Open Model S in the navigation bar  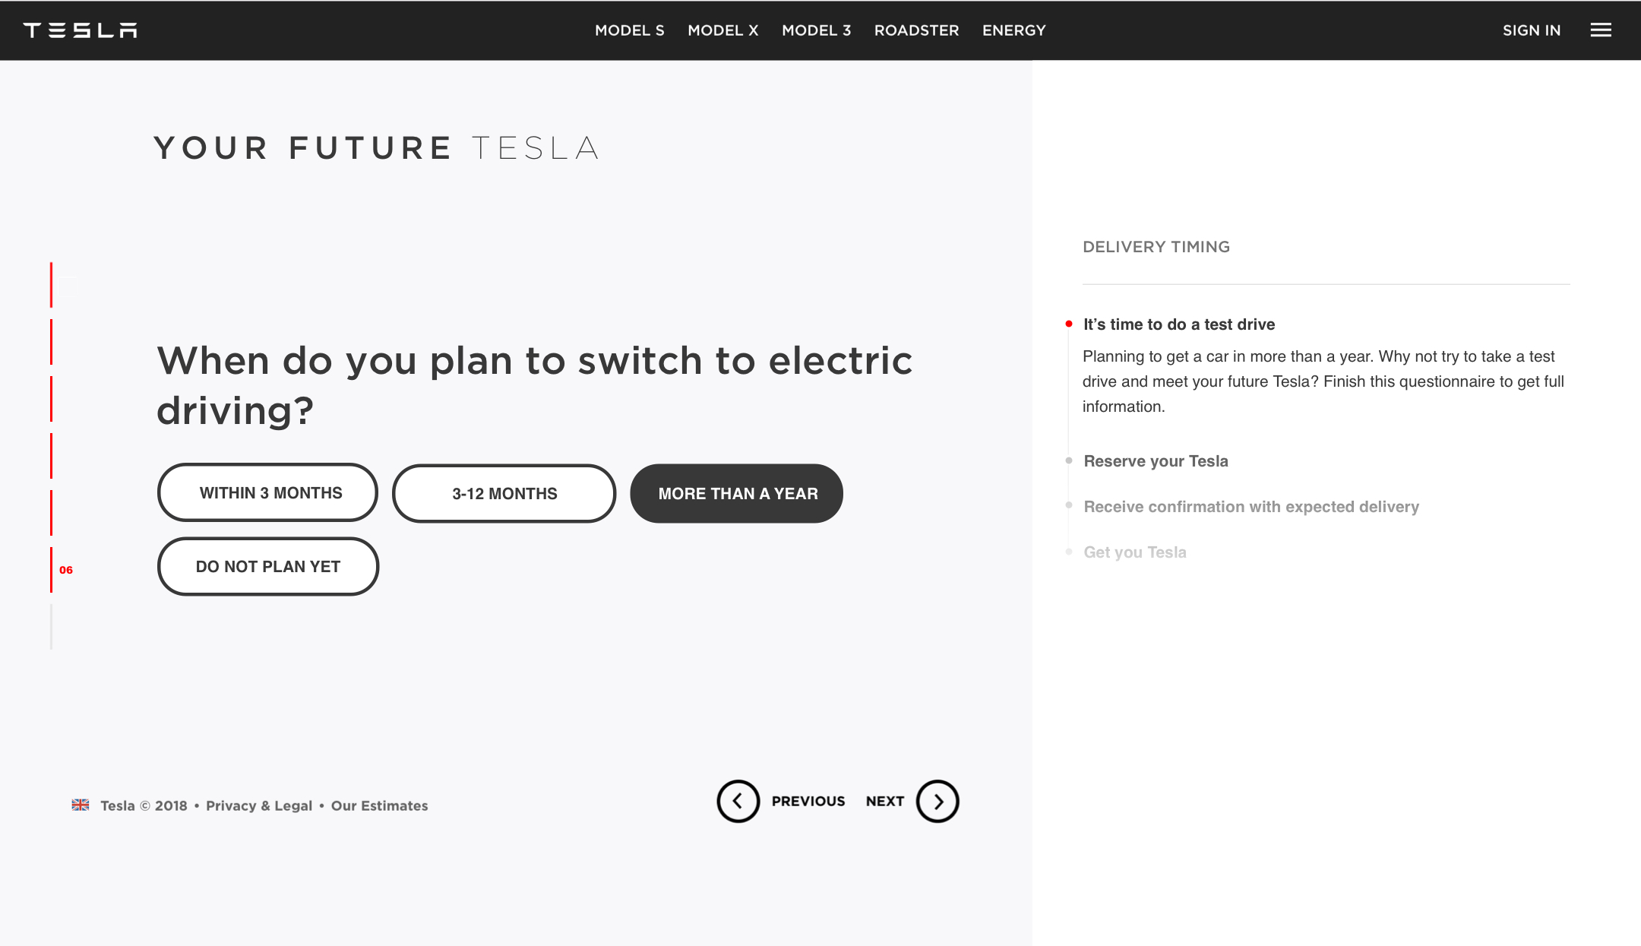[x=629, y=30]
